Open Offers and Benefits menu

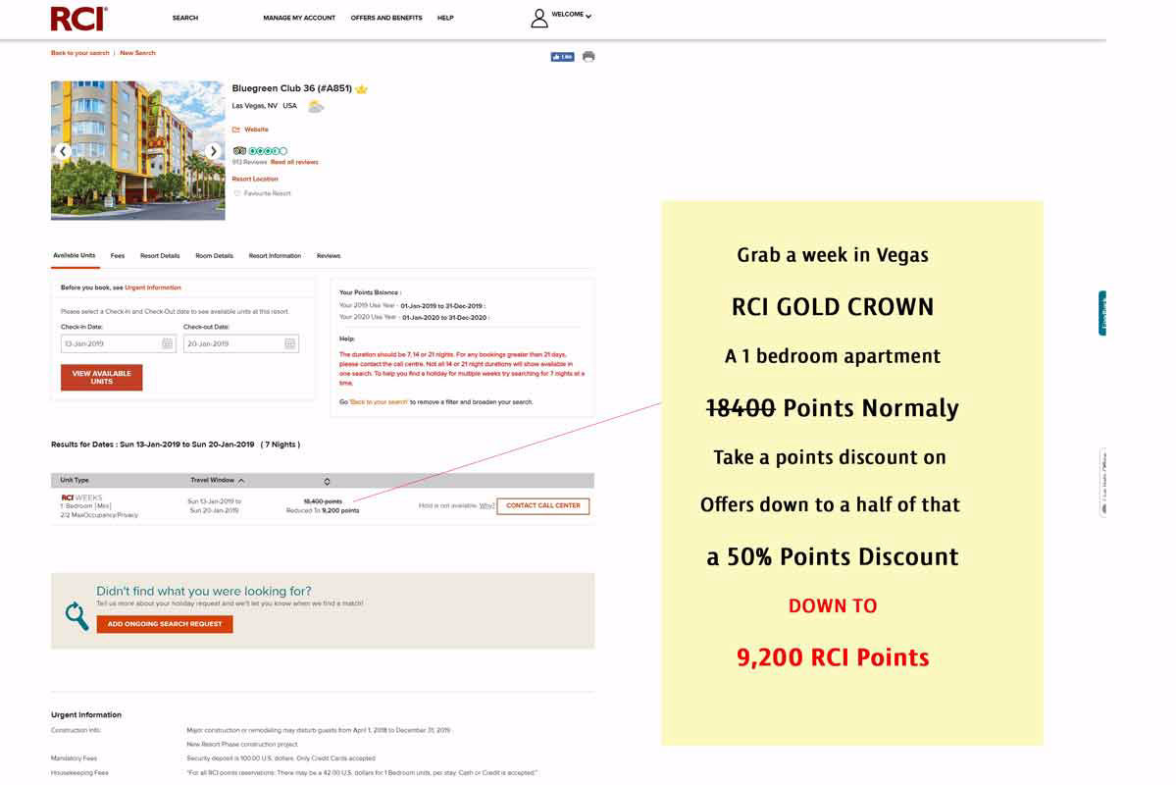coord(386,18)
